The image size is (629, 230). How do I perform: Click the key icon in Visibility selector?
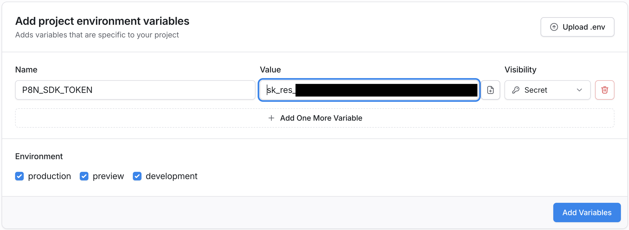click(516, 90)
